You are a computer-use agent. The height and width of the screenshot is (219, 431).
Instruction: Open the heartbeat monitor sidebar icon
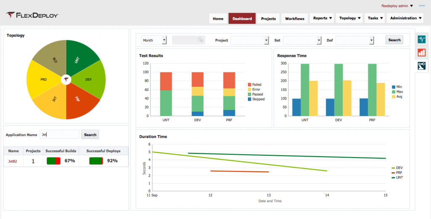pos(421,39)
